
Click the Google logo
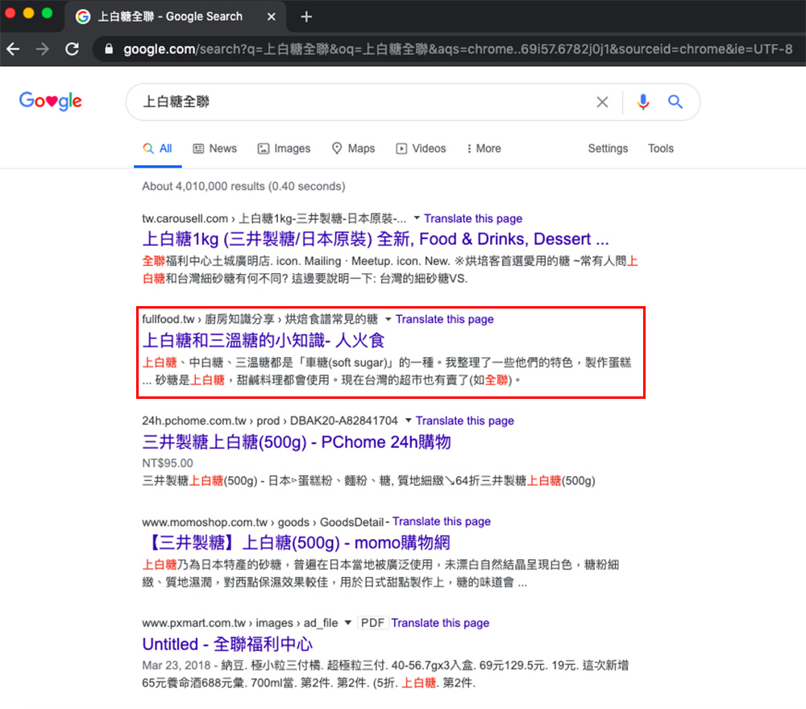pyautogui.click(x=50, y=101)
